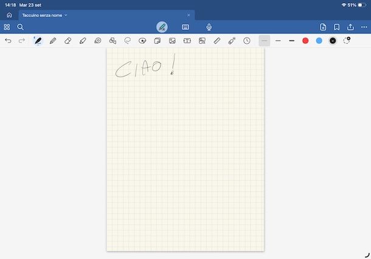The width and height of the screenshot is (371, 259).
Task: Pick the red pen color
Action: click(x=305, y=41)
